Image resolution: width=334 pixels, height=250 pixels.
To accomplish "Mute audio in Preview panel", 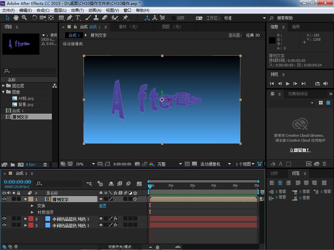I will [x=326, y=84].
